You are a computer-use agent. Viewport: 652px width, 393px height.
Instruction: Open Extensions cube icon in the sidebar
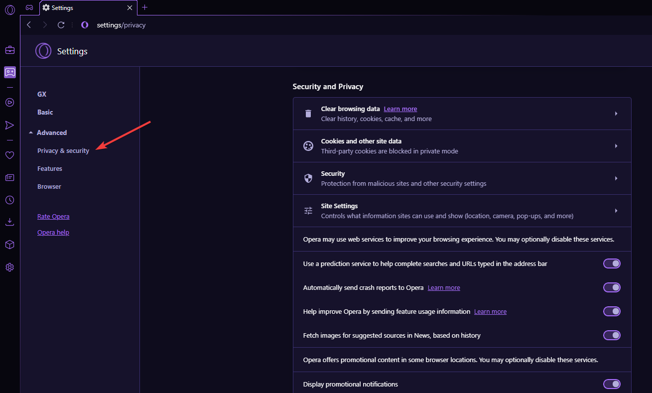pyautogui.click(x=10, y=245)
